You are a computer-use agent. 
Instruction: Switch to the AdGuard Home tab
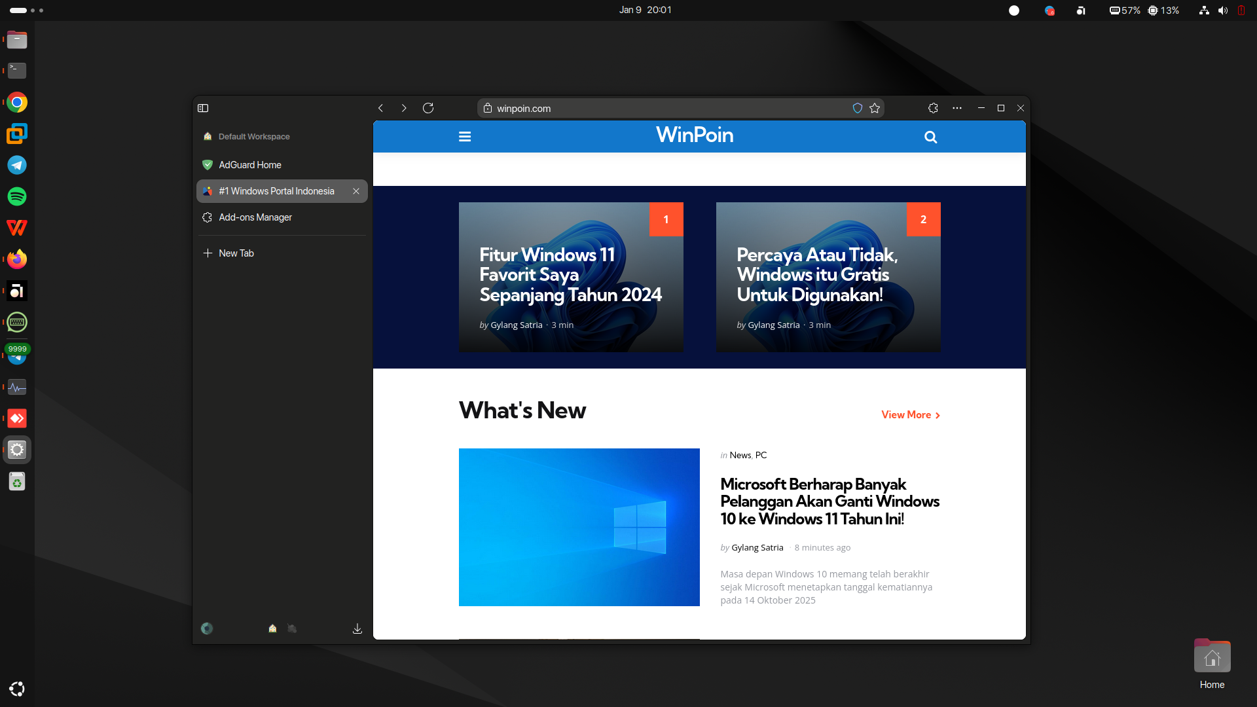tap(249, 164)
